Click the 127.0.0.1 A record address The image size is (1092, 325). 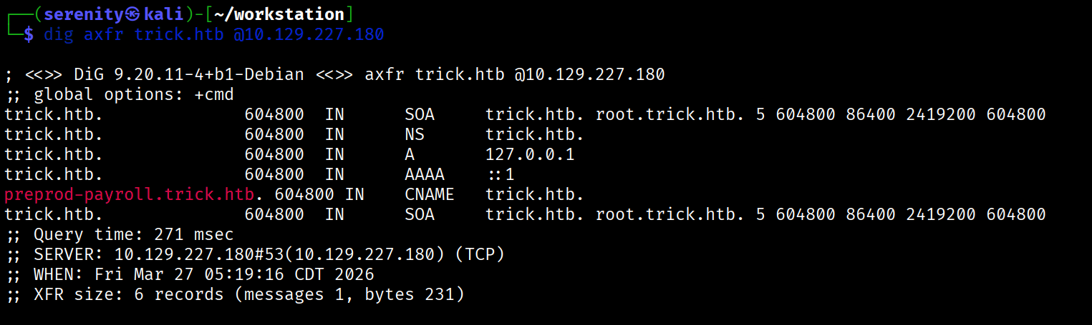click(x=530, y=154)
